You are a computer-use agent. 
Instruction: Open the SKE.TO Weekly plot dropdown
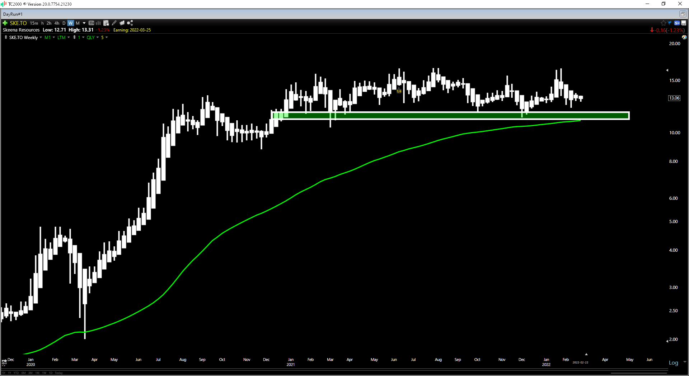tap(41, 37)
